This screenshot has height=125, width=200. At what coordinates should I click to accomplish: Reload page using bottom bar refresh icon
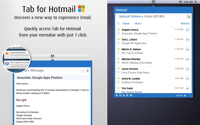(127, 95)
